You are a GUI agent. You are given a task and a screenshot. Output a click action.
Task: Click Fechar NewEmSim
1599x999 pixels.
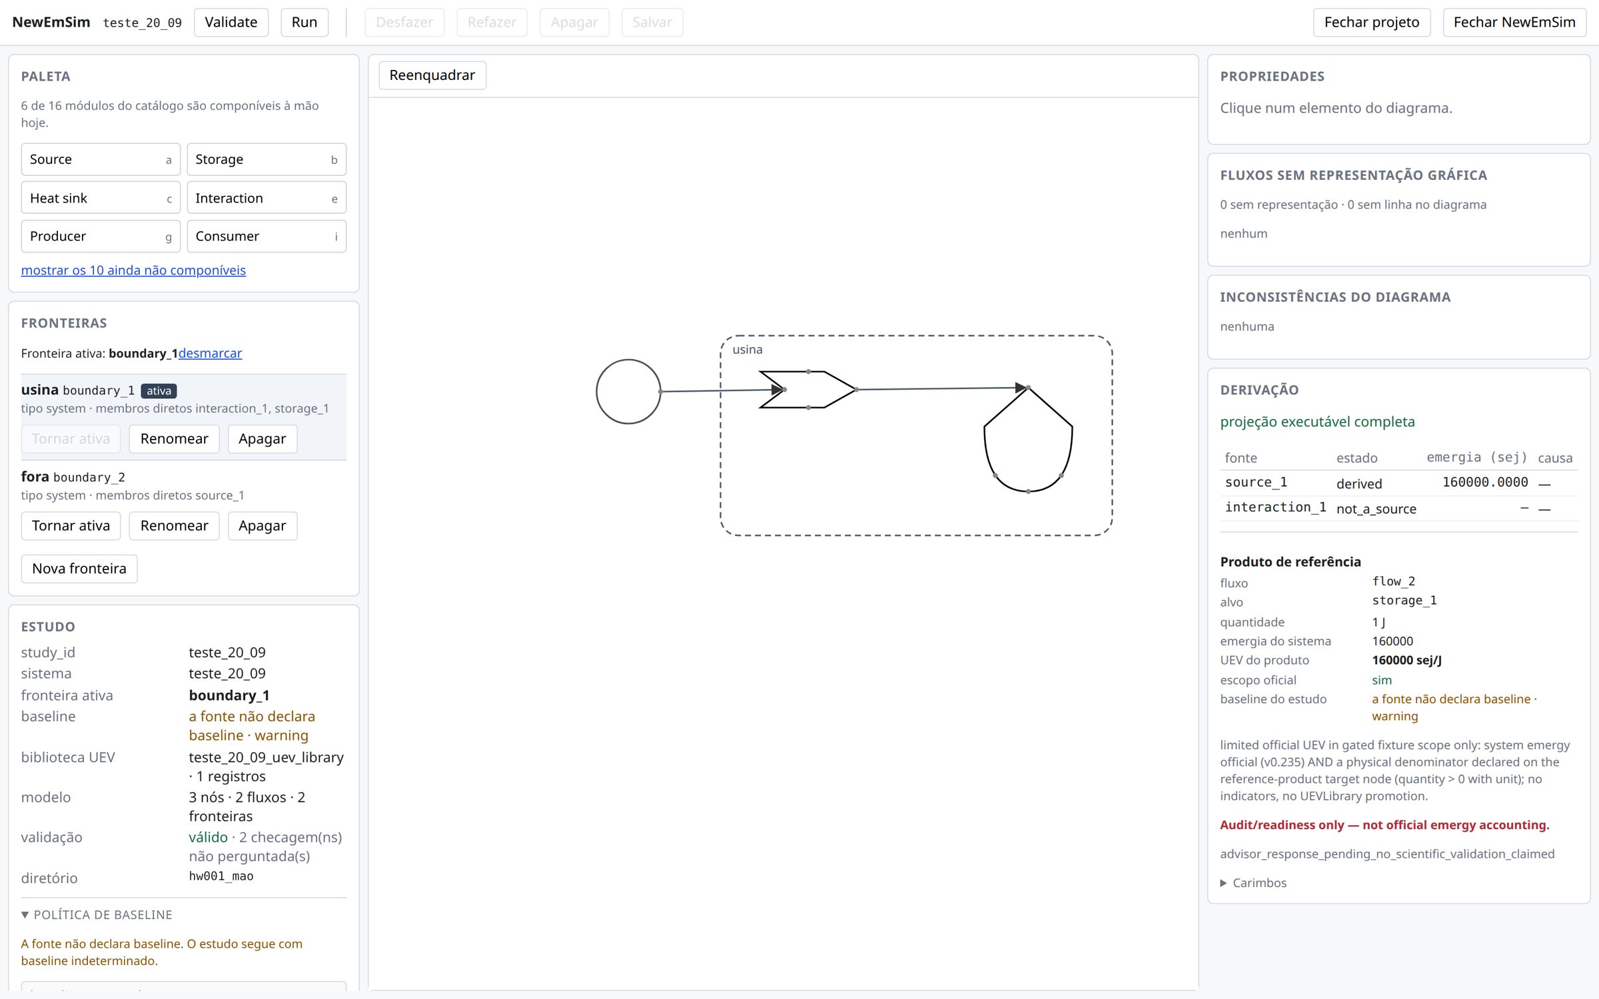click(1514, 22)
